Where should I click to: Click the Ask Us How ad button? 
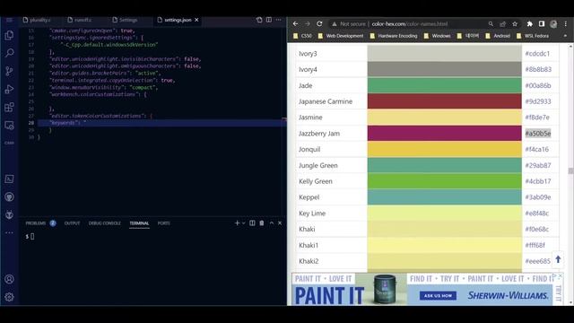click(438, 295)
